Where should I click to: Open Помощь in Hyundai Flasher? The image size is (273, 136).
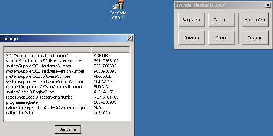pos(255,38)
